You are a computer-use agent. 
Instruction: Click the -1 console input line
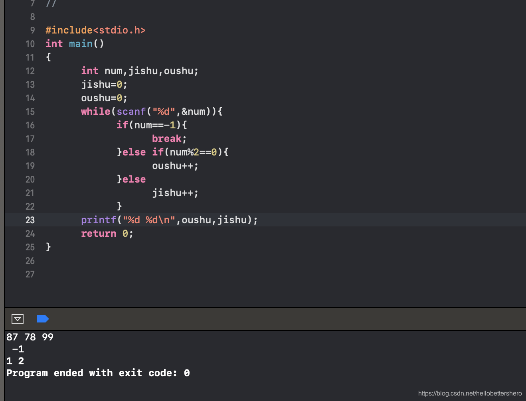18,349
